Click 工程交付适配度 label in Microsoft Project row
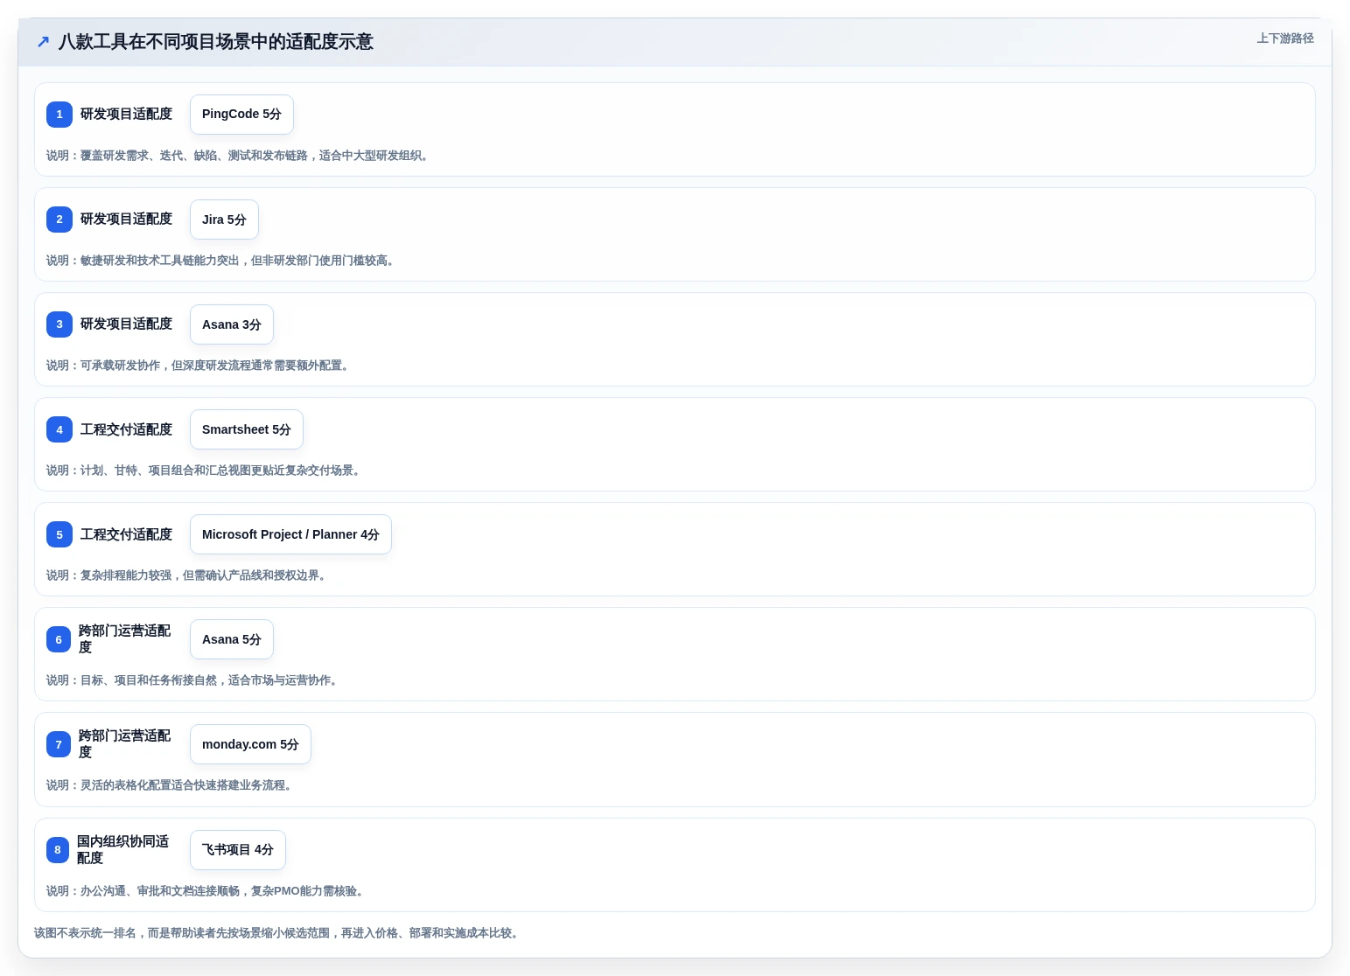The width and height of the screenshot is (1350, 976). 126,534
